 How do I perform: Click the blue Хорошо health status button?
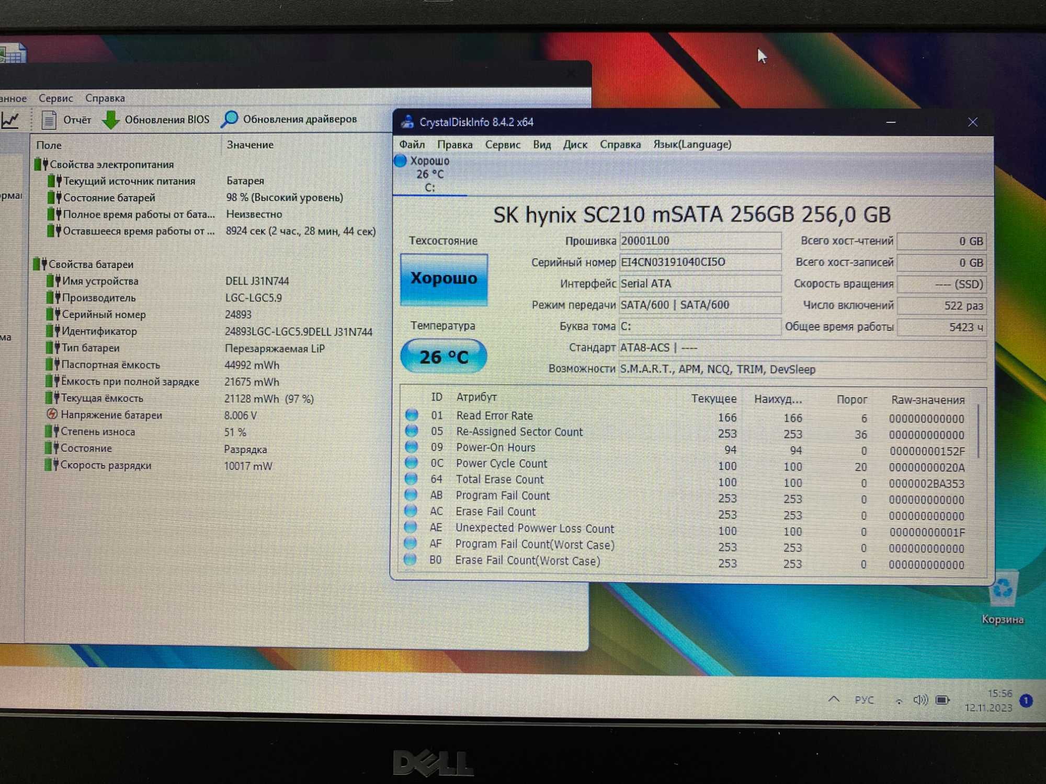[444, 279]
